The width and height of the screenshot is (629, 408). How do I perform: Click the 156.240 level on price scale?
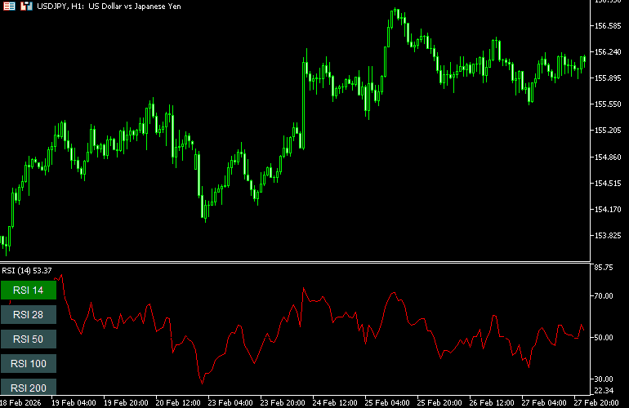tap(607, 52)
